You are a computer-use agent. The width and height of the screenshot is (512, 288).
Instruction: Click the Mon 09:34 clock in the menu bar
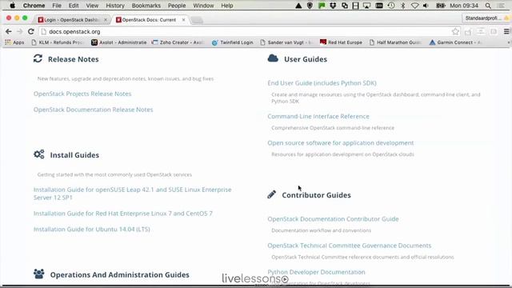(464, 6)
